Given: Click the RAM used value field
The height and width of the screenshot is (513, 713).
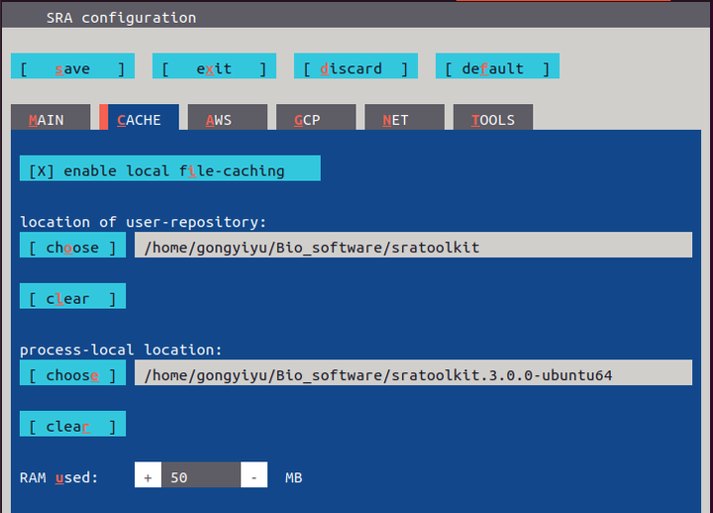Looking at the screenshot, I should point(200,476).
